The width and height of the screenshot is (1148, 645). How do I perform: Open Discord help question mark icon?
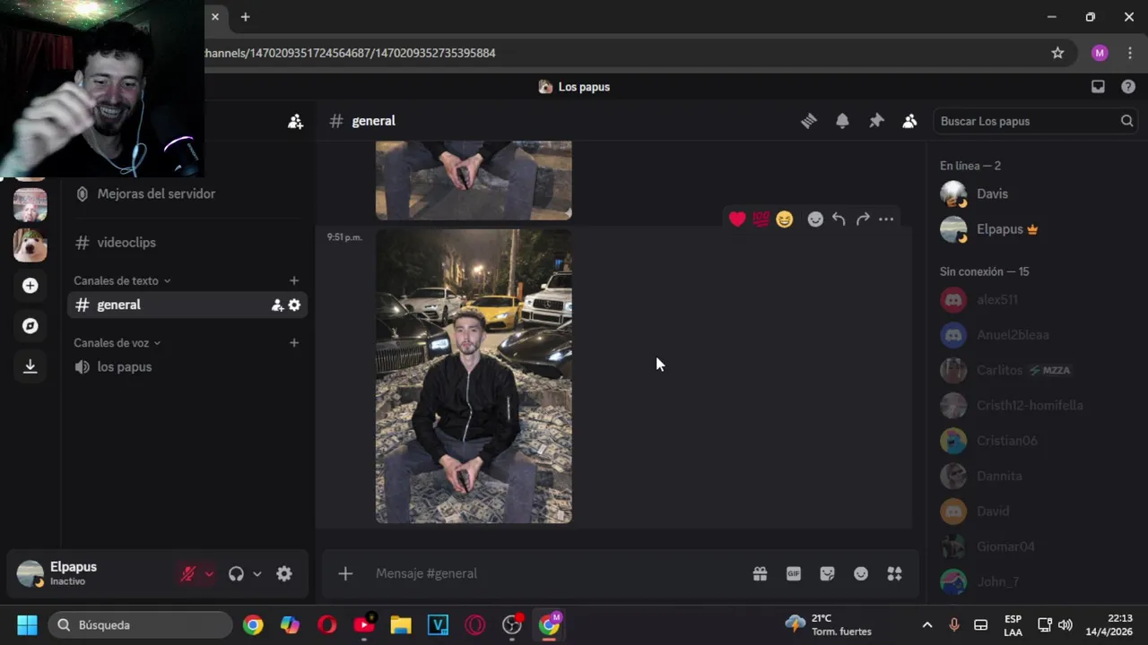[x=1128, y=87]
